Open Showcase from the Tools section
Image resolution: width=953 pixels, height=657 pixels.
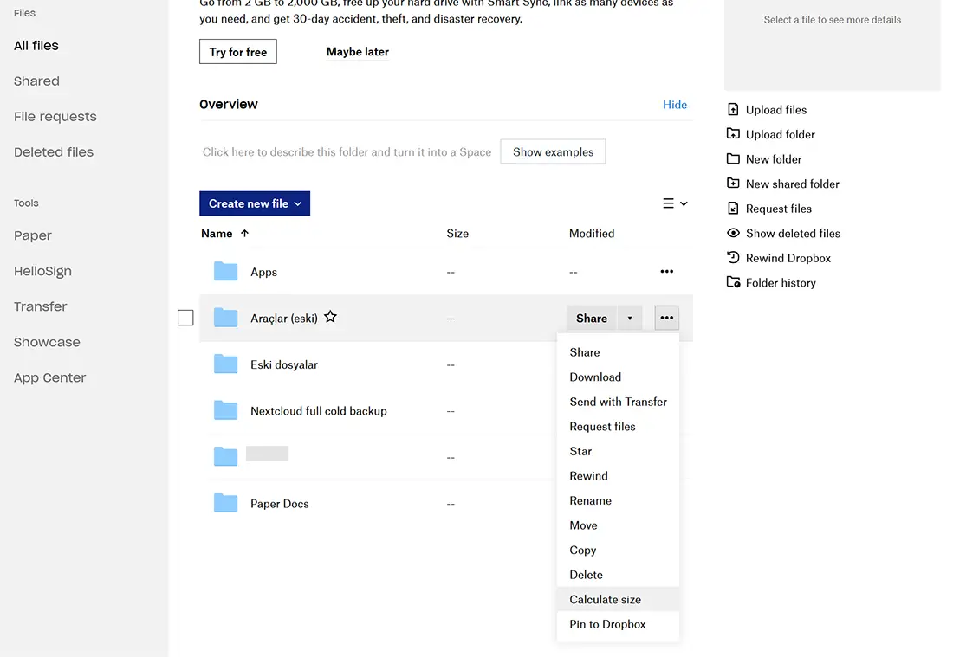tap(47, 342)
